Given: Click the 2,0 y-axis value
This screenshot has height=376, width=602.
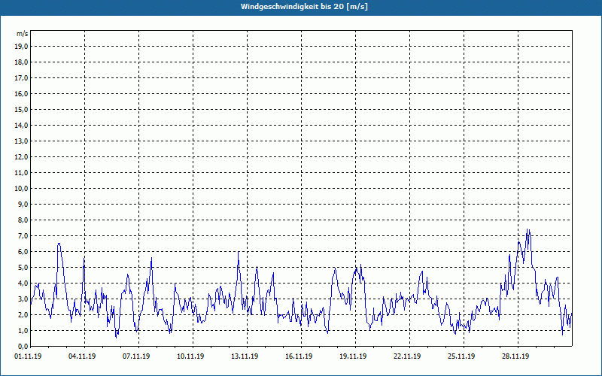Looking at the screenshot, I should pos(23,314).
